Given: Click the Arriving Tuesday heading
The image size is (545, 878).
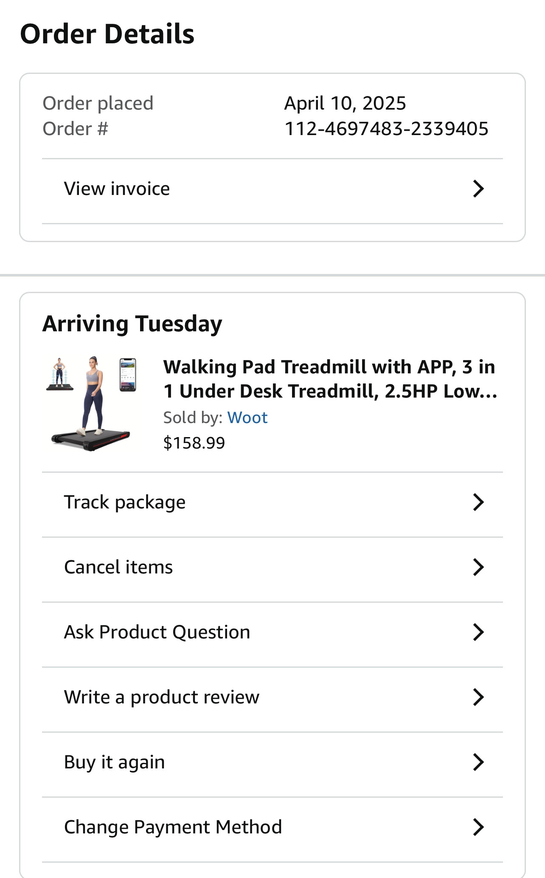Looking at the screenshot, I should coord(132,324).
